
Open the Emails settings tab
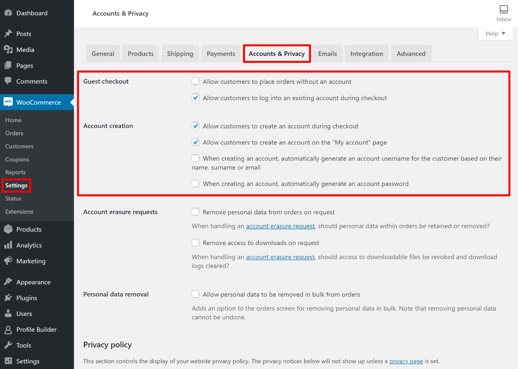327,54
